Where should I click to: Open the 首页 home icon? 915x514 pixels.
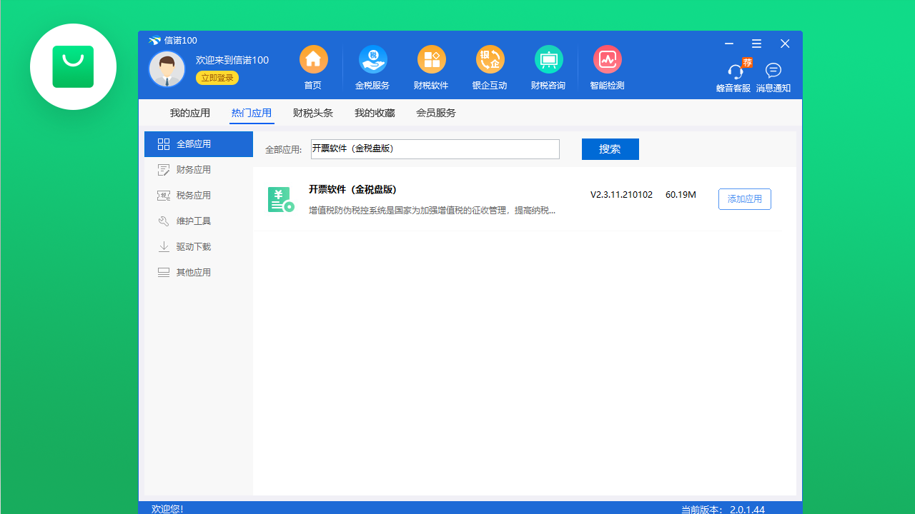point(313,68)
